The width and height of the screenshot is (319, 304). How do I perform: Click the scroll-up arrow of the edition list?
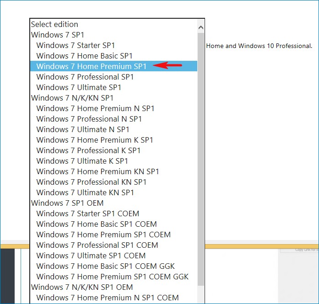point(201,27)
